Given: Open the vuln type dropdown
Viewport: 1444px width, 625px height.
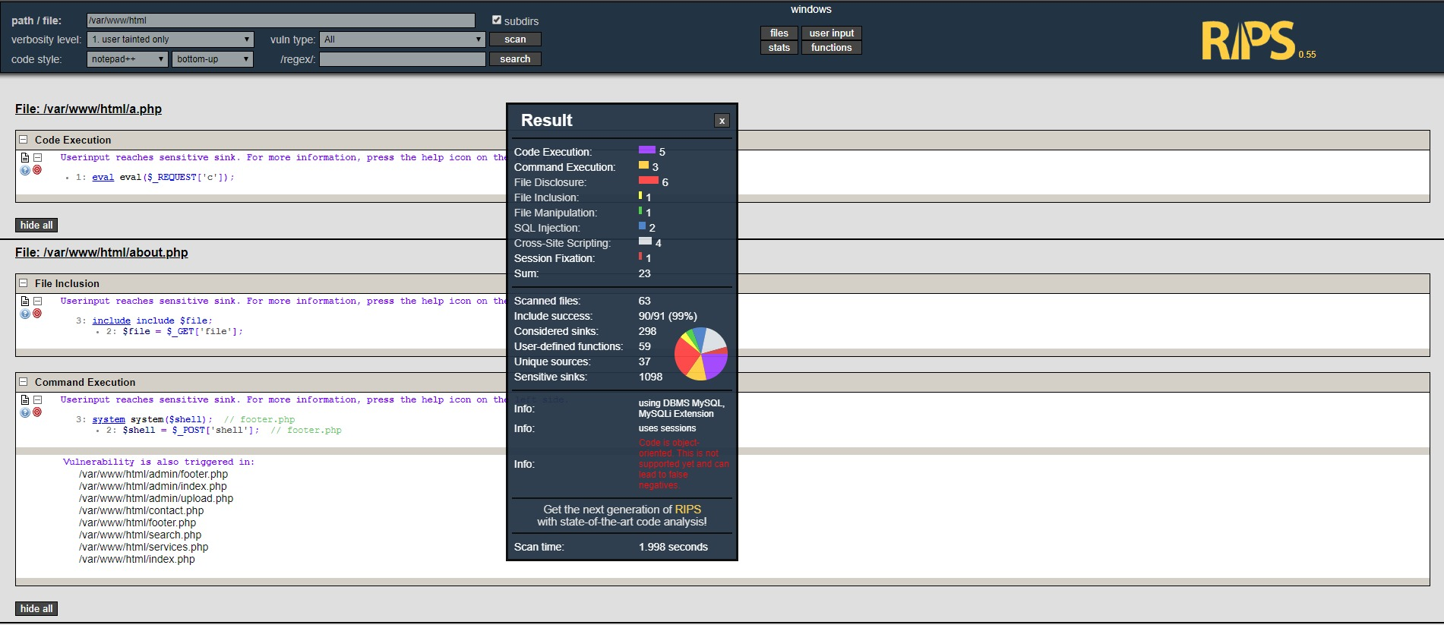Looking at the screenshot, I should pos(403,39).
